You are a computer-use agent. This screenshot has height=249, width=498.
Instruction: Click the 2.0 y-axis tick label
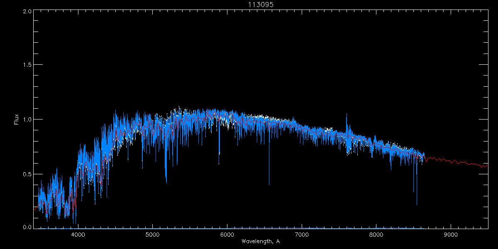click(x=27, y=12)
